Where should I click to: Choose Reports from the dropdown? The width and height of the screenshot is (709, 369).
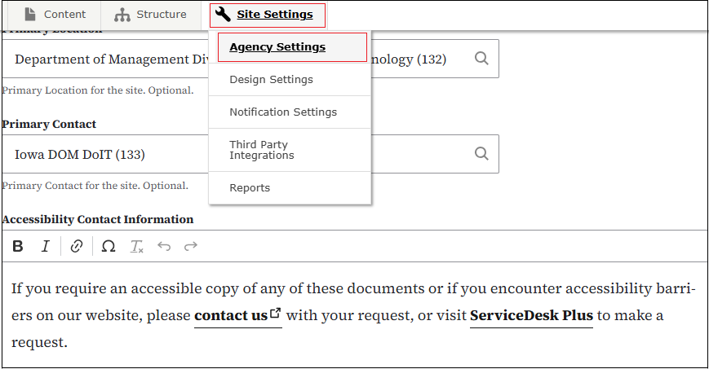click(x=290, y=188)
